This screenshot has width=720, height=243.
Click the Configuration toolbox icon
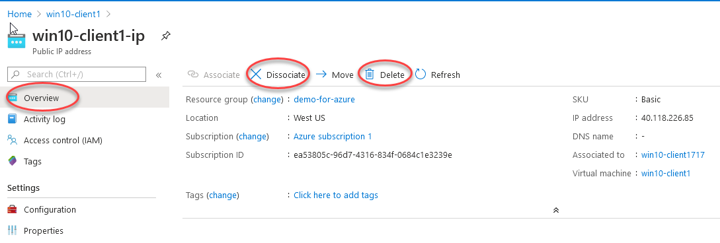(x=13, y=209)
